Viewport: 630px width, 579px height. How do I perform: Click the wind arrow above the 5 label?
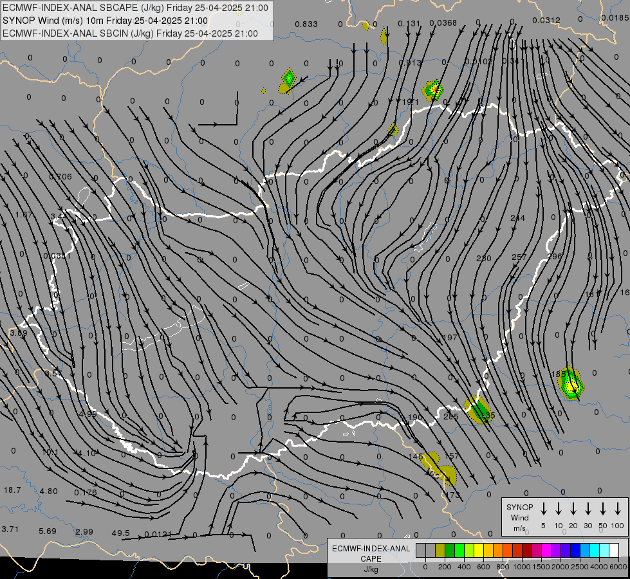point(543,509)
